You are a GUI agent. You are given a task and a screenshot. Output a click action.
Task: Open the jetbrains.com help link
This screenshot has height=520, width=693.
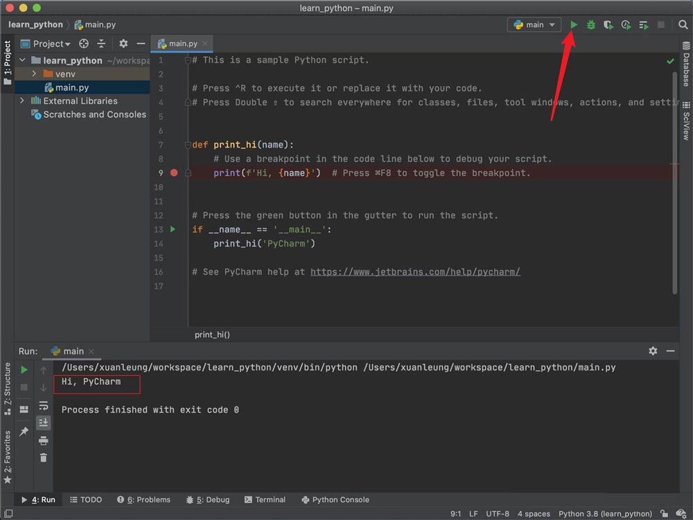(x=415, y=272)
